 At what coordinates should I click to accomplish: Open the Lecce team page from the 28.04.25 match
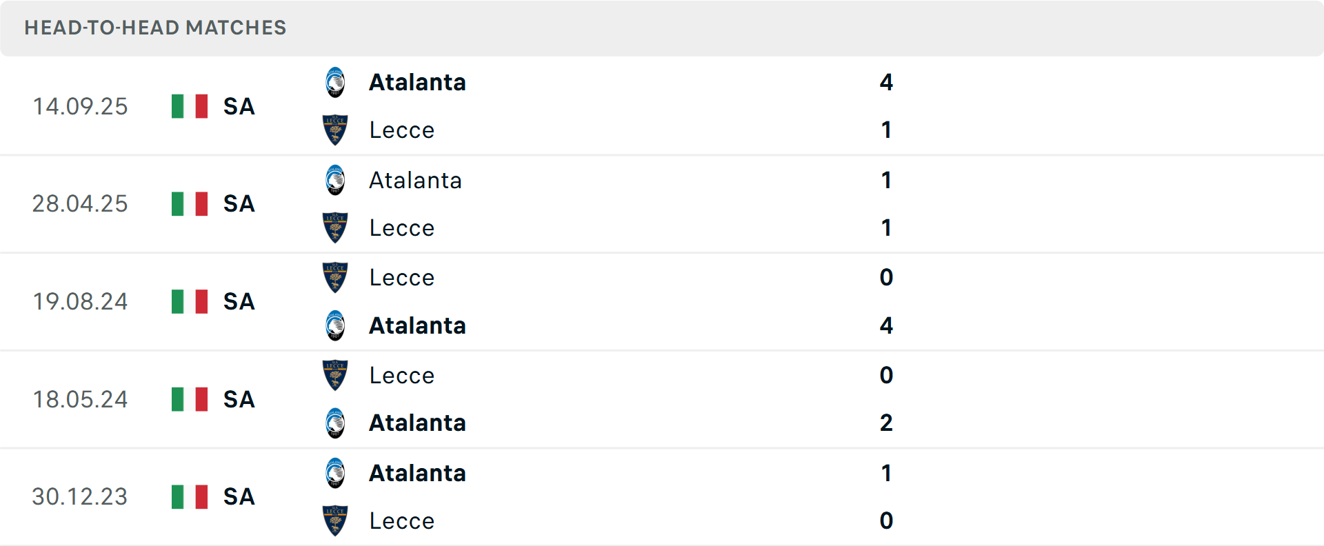point(402,228)
